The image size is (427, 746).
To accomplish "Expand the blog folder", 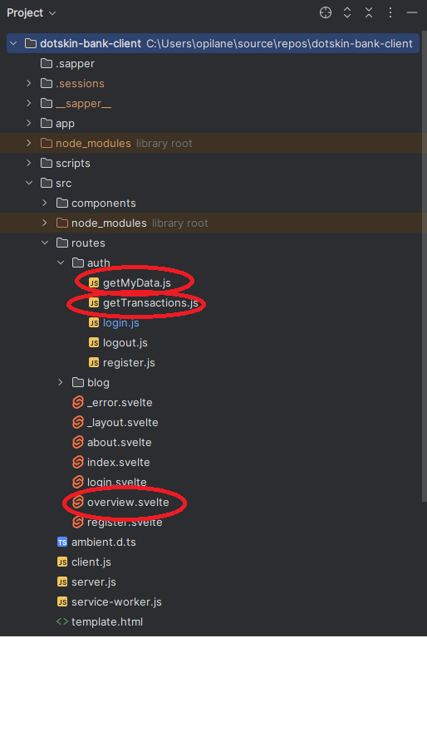I will pos(61,382).
